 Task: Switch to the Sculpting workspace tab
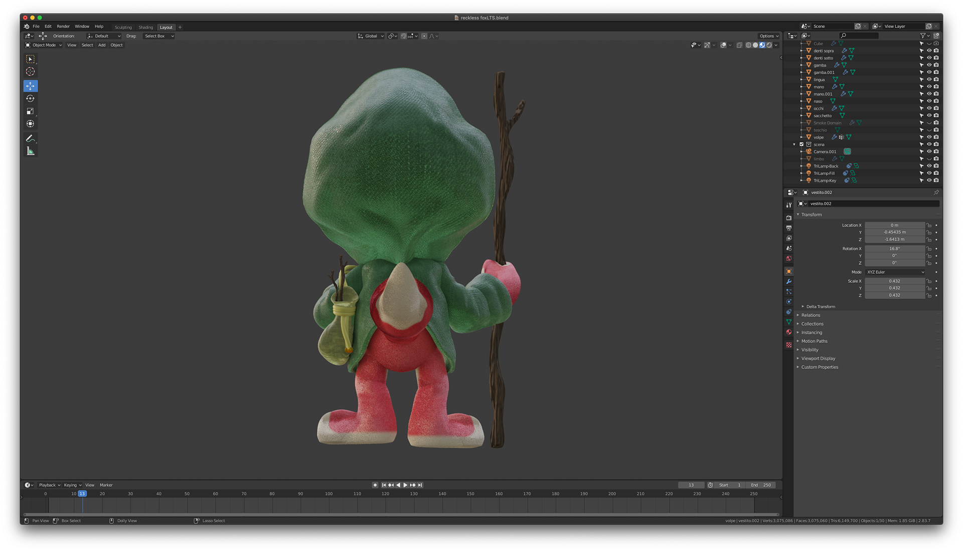(x=123, y=28)
